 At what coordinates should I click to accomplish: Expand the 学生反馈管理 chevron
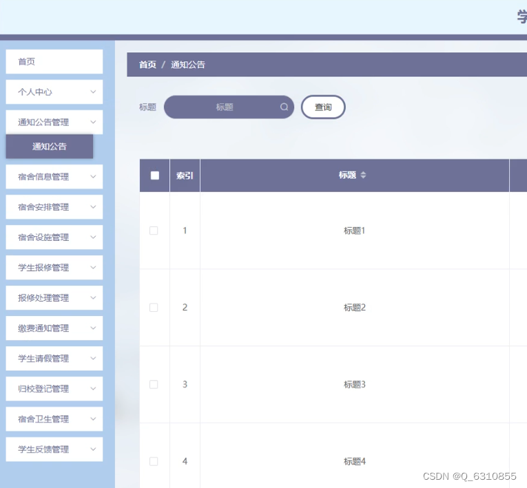(x=93, y=449)
